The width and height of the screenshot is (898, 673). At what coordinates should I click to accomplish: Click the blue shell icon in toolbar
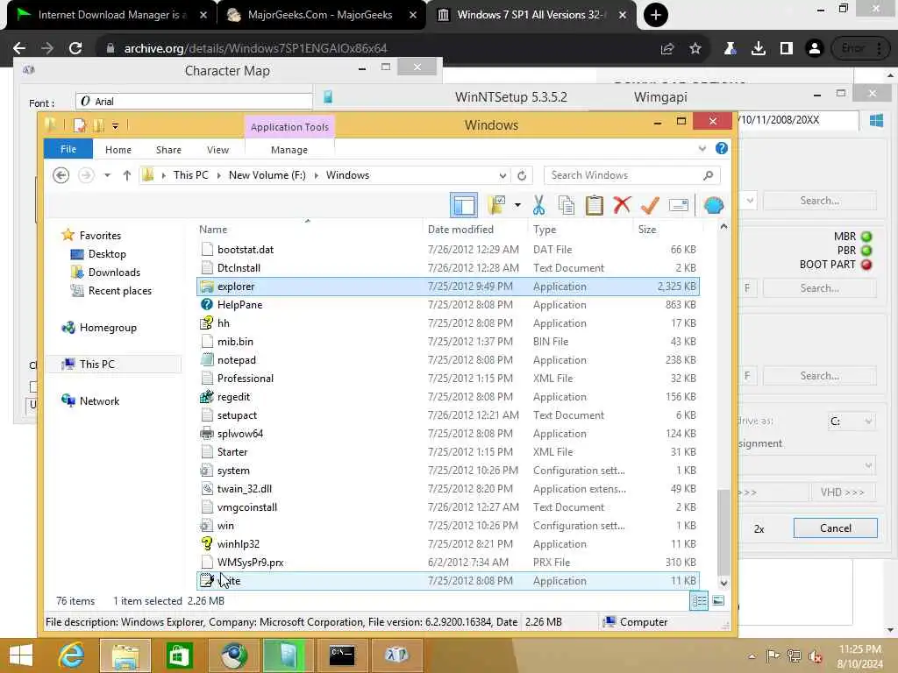[714, 205]
